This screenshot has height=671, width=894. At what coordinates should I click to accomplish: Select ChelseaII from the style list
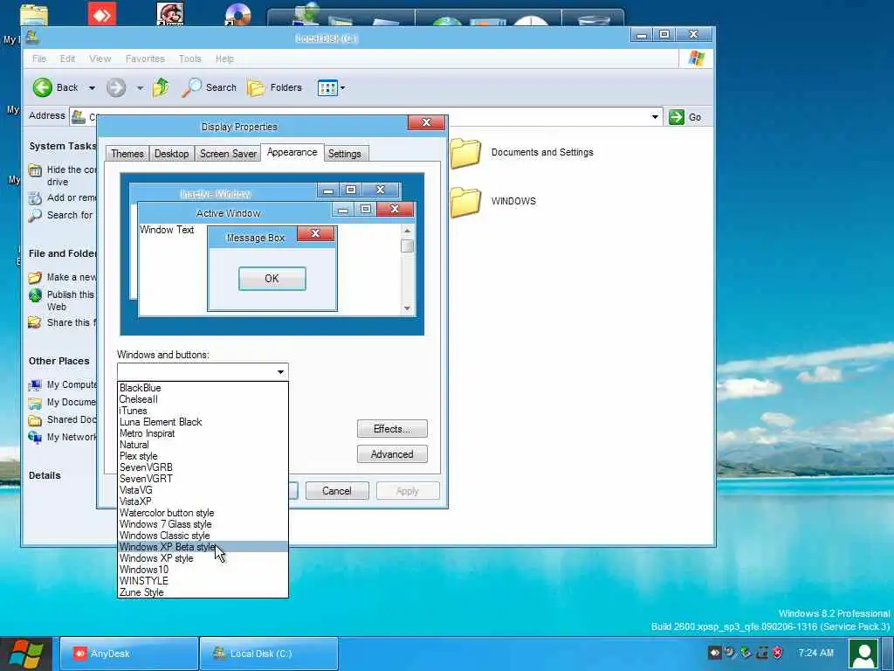203,399
